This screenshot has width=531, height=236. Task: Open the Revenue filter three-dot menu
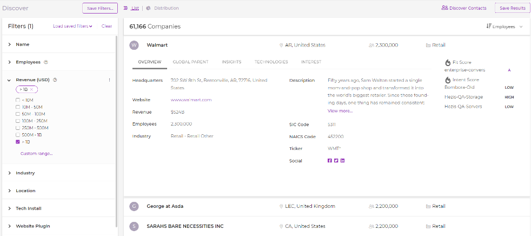(x=109, y=80)
